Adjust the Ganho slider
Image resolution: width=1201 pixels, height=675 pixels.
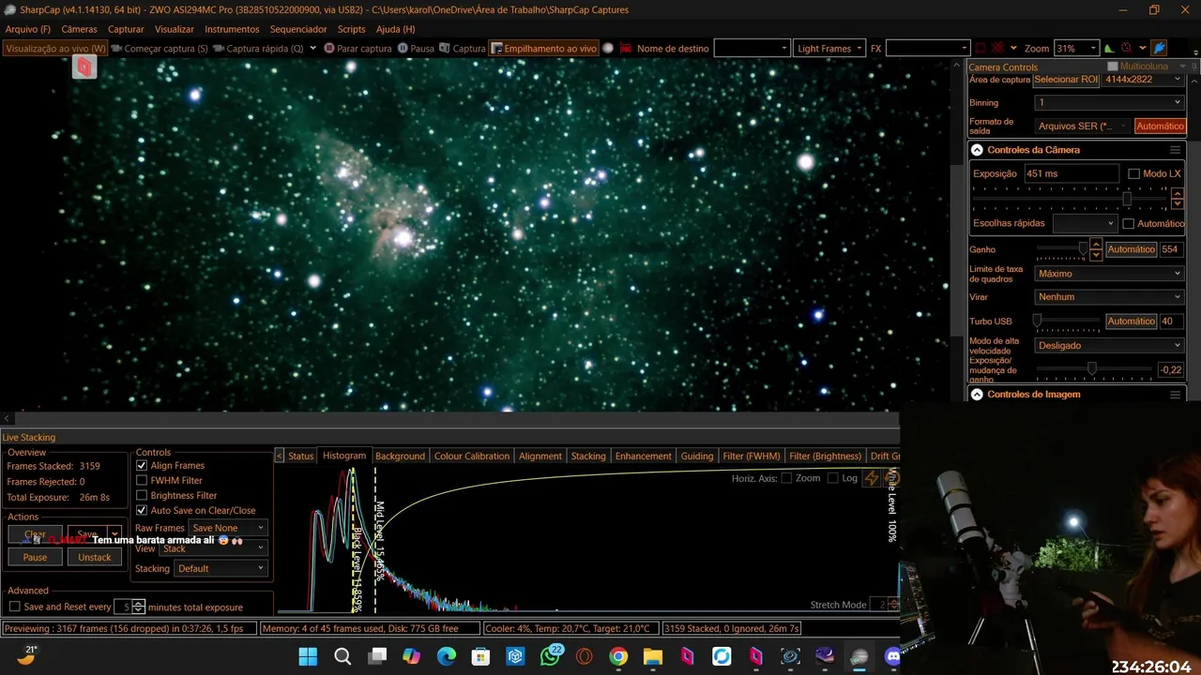[1083, 248]
